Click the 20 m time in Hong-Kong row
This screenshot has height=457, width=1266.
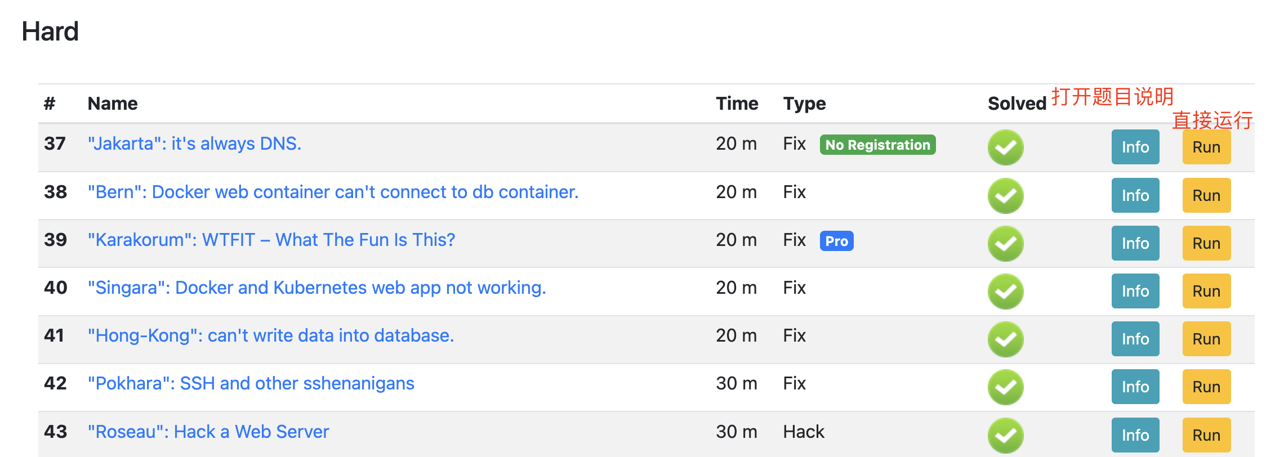pyautogui.click(x=737, y=335)
